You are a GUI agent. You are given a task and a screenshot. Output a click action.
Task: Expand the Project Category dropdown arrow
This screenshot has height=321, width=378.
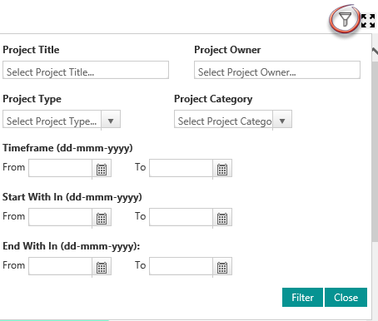pyautogui.click(x=282, y=120)
